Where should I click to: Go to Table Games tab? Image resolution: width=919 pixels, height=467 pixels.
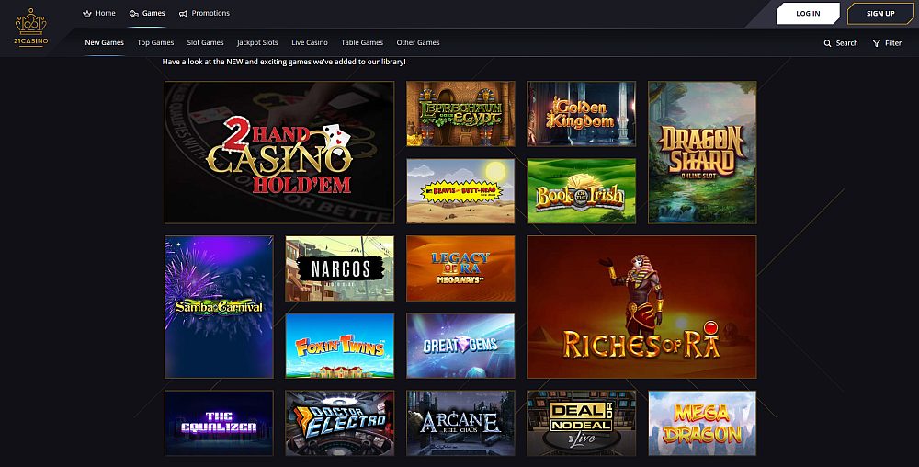[362, 43]
